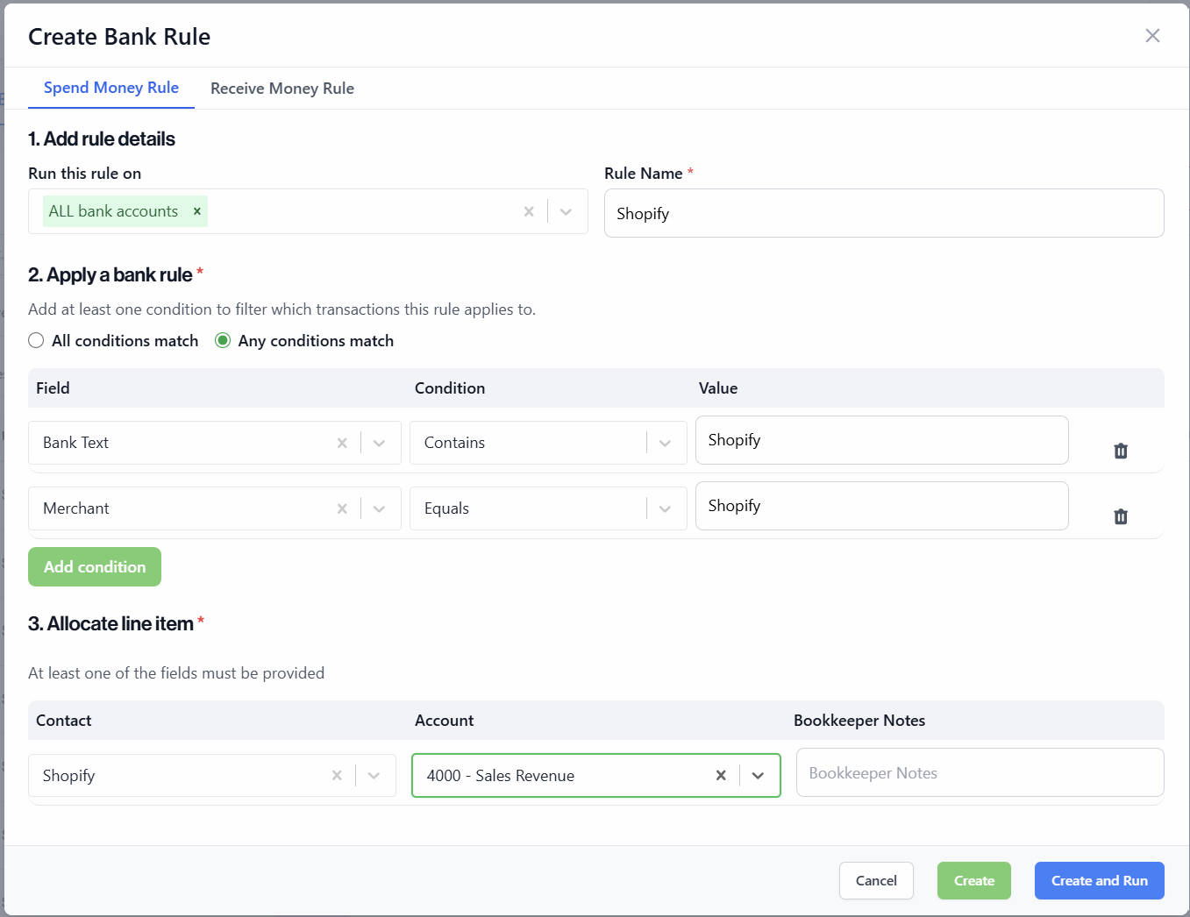Click the green Create button
The image size is (1190, 917).
(x=974, y=880)
